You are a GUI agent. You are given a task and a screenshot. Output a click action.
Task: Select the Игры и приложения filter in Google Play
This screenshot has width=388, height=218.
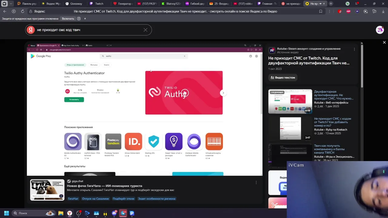[x=75, y=65]
